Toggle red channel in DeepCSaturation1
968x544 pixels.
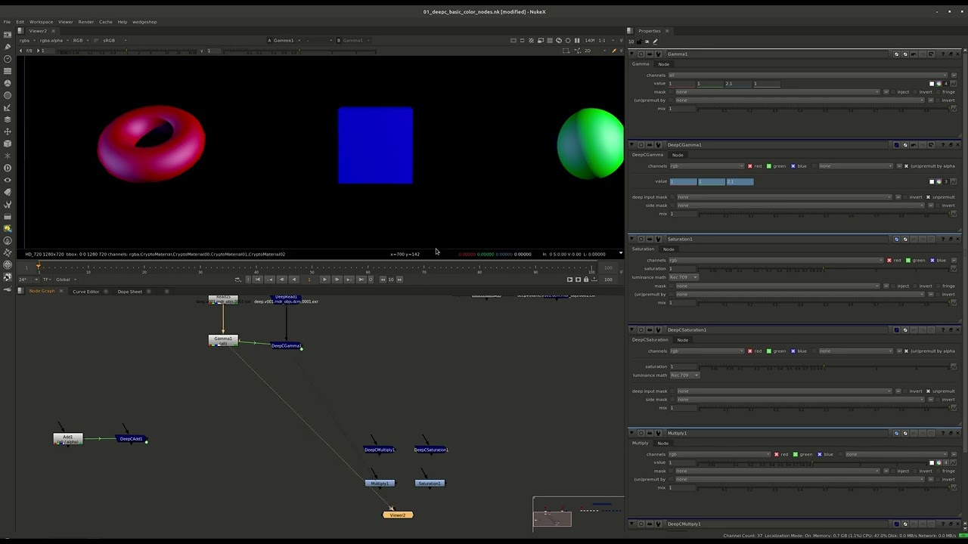pyautogui.click(x=749, y=351)
